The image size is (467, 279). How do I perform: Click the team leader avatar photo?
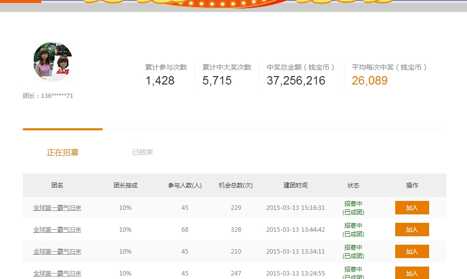[53, 62]
